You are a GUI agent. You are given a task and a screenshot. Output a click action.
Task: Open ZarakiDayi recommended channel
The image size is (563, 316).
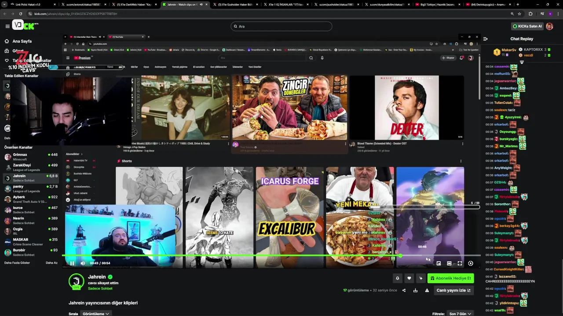(x=31, y=167)
